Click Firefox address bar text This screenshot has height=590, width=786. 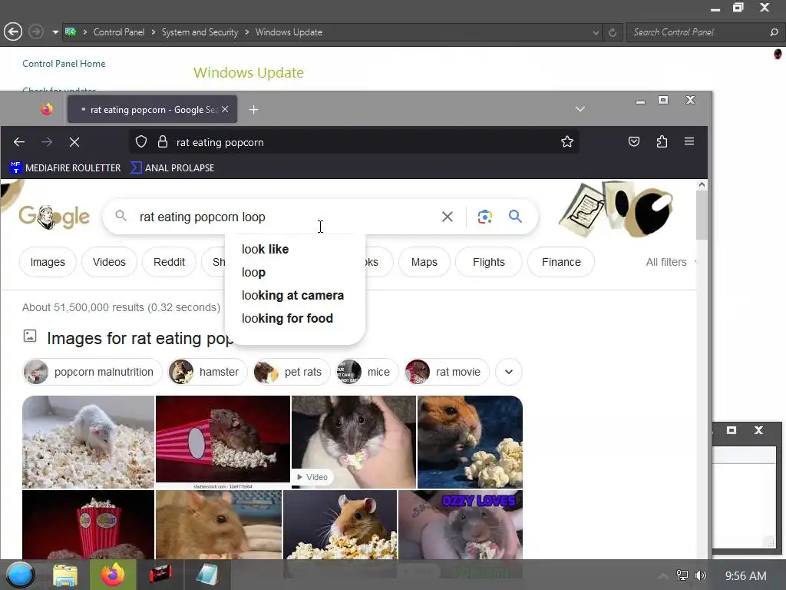[220, 142]
